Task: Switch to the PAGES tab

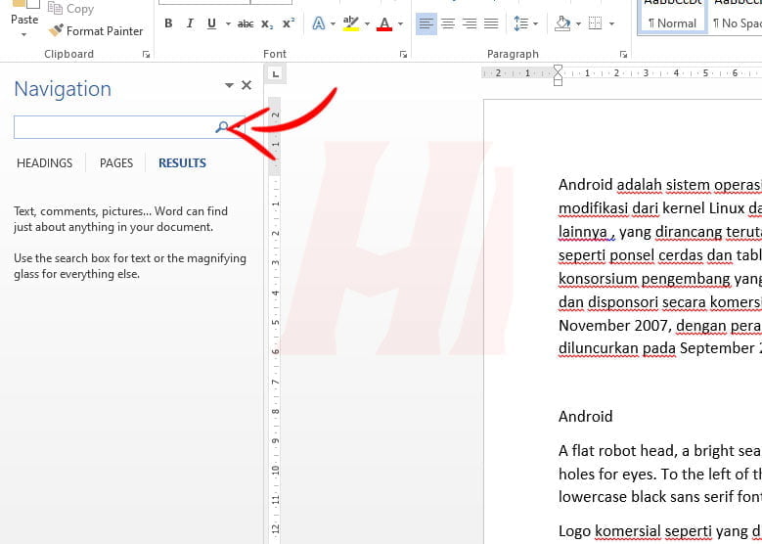Action: point(116,162)
